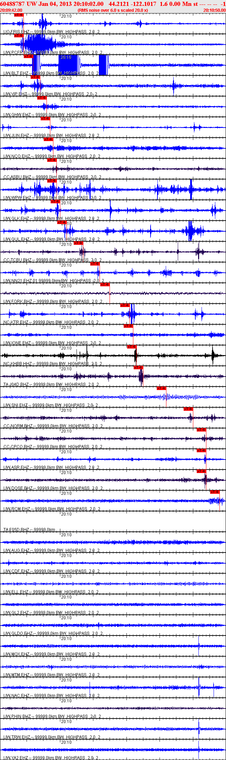Click the UO FRIS EHZ station label
This screenshot has width=226, height=760.
pyautogui.click(x=16, y=32)
